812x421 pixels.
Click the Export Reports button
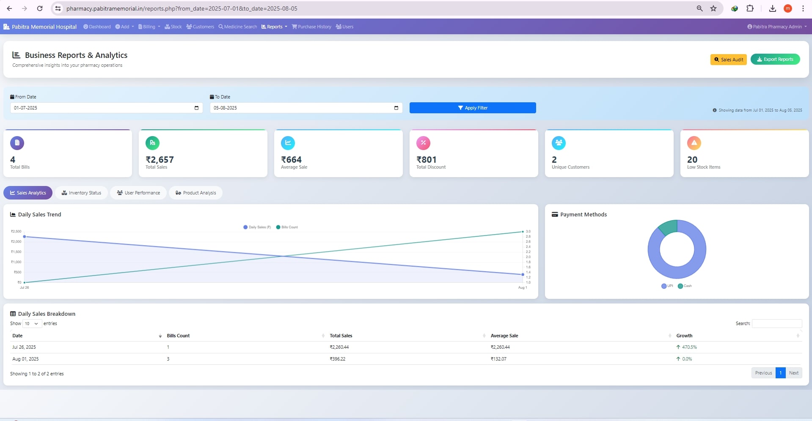[775, 59]
